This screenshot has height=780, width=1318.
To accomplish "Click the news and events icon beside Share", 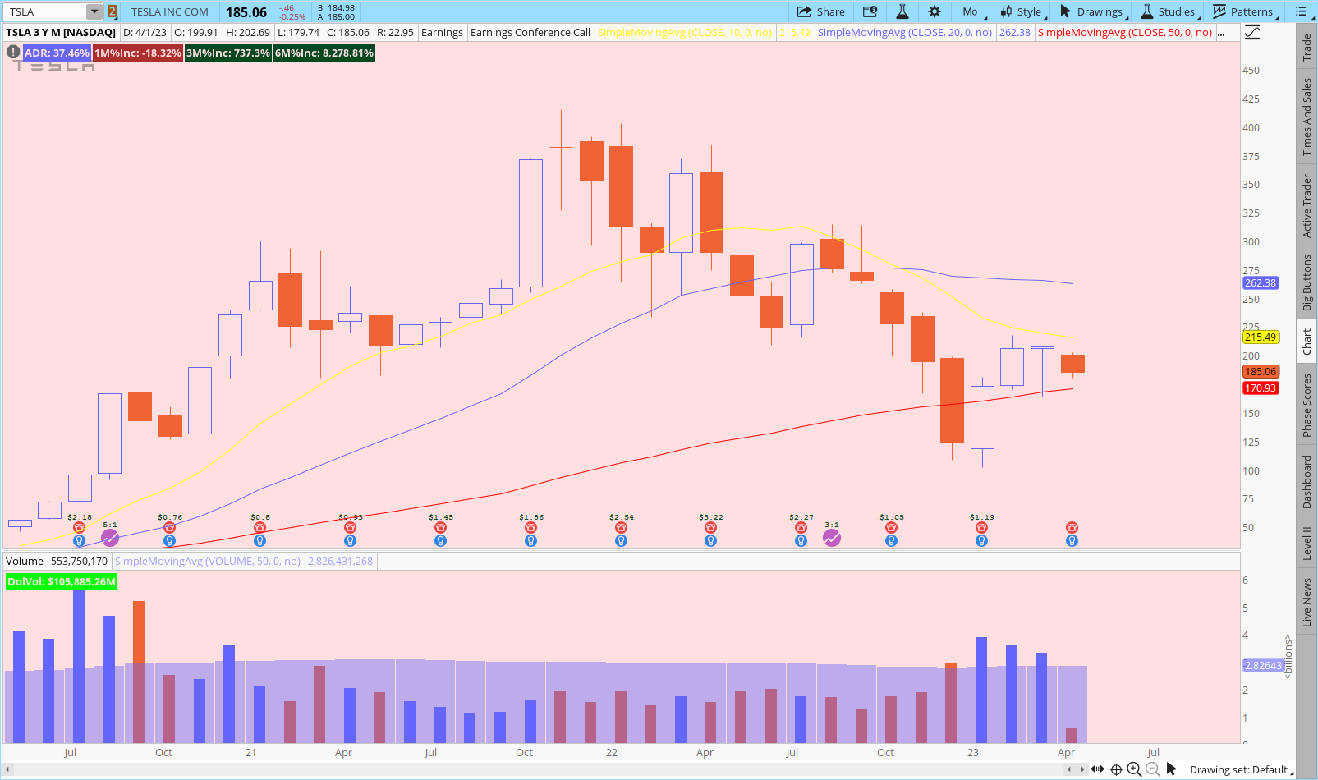I will pyautogui.click(x=870, y=11).
